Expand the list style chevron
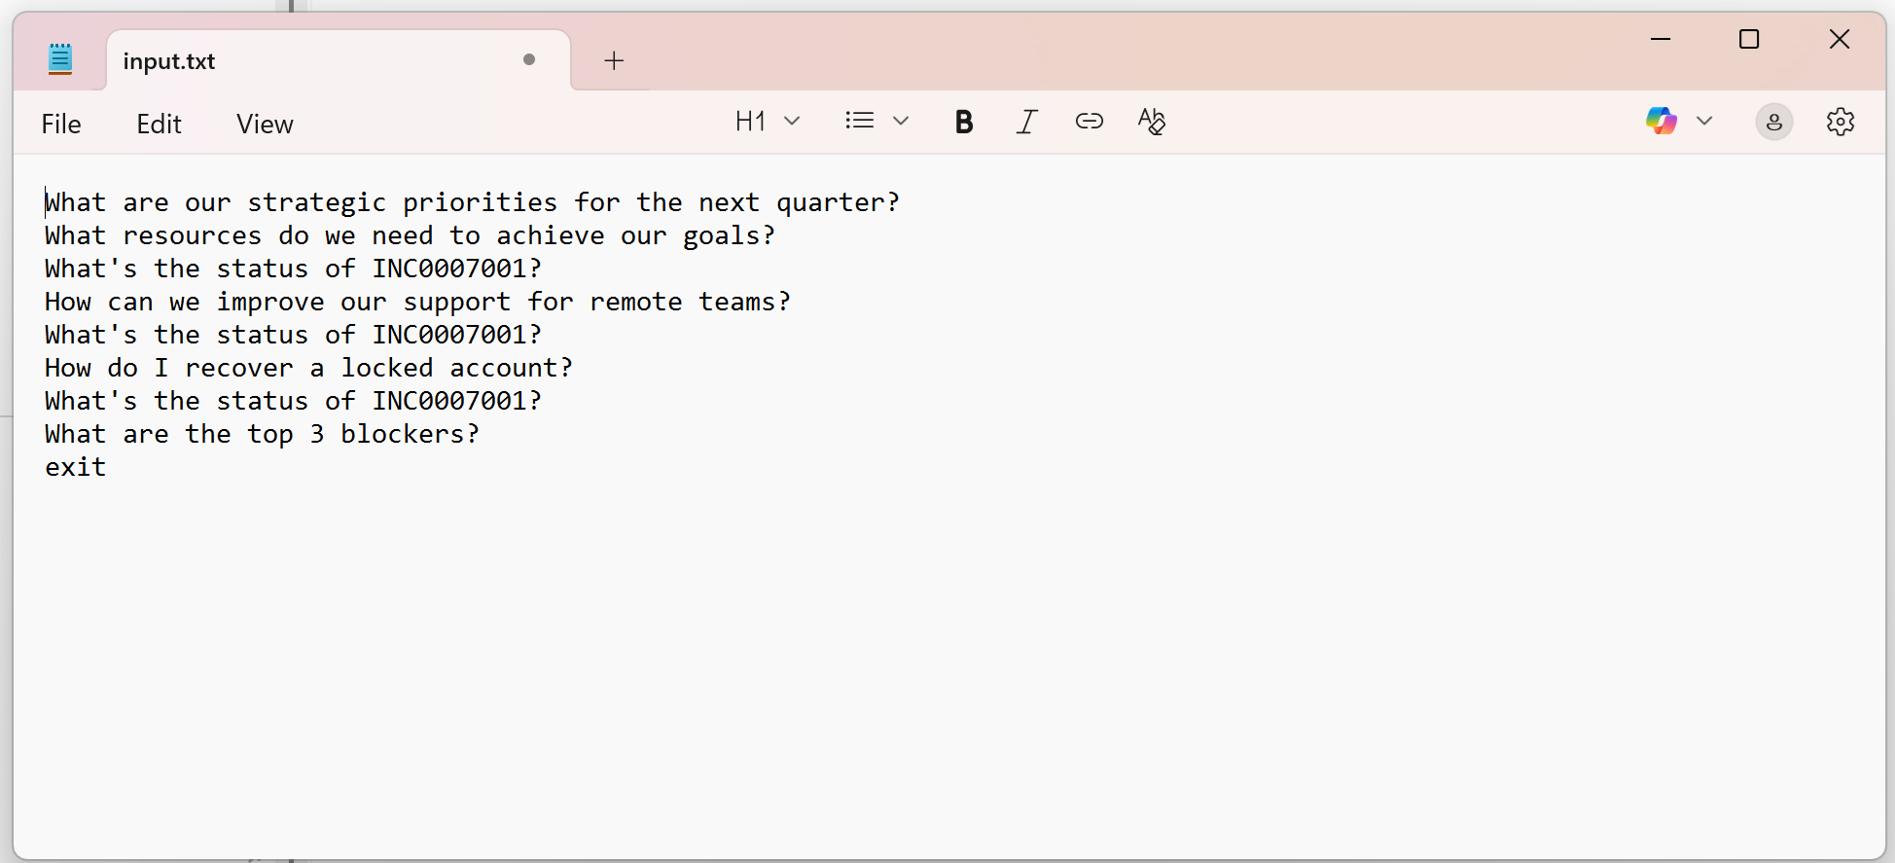 901,121
